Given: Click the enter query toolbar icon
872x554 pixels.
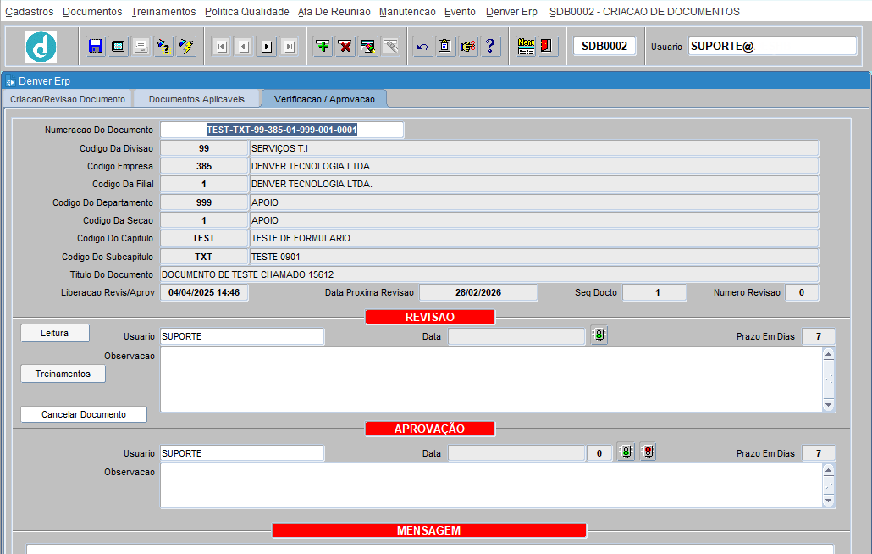Looking at the screenshot, I should coord(163,46).
